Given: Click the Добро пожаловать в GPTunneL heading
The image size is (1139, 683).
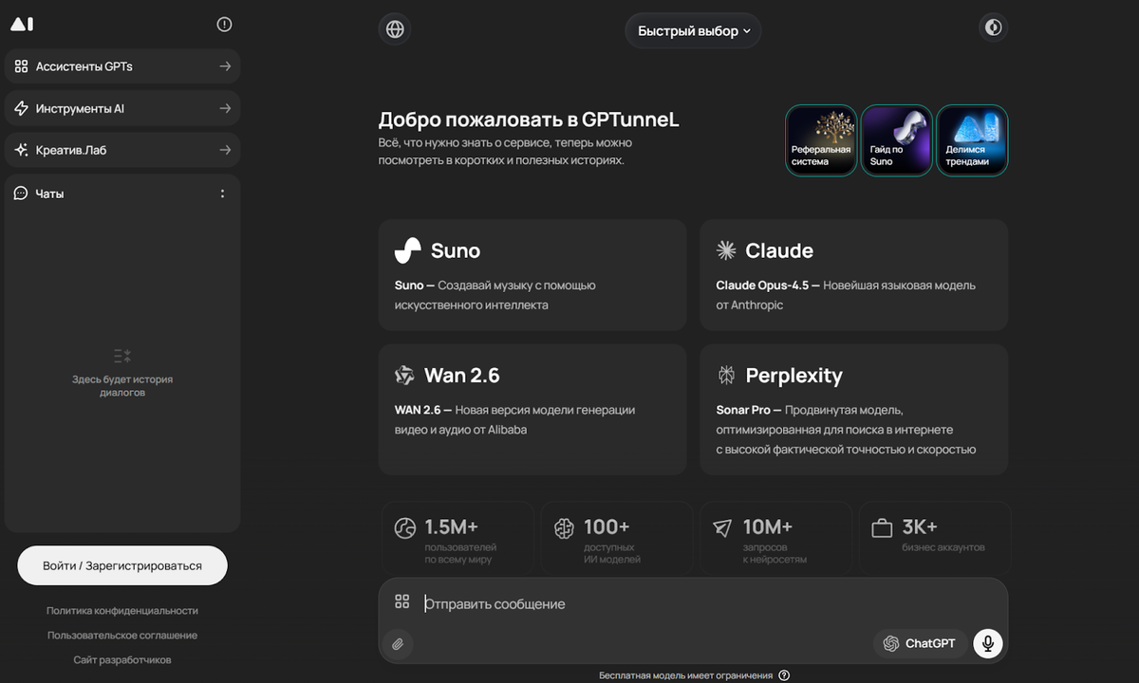Looking at the screenshot, I should [x=529, y=120].
